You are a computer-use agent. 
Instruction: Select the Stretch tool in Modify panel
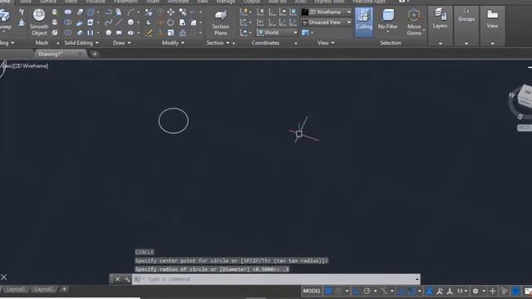183,22
